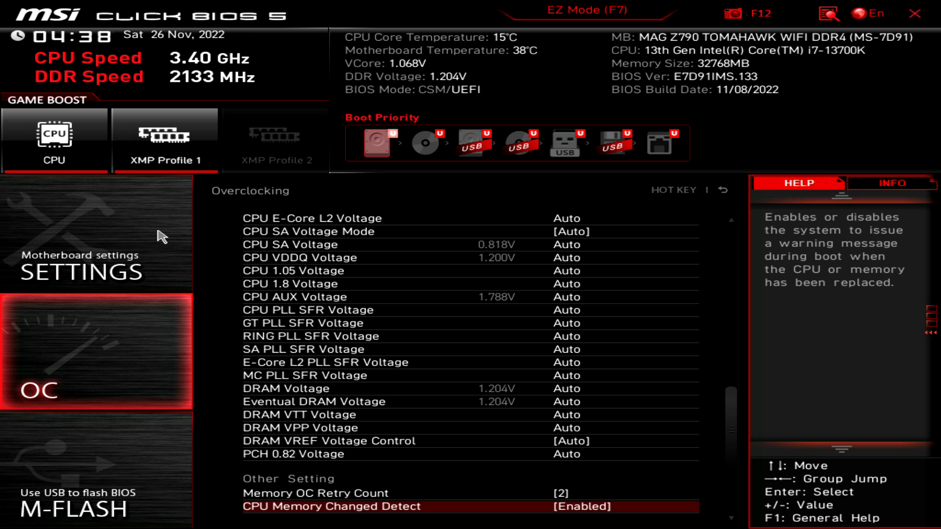Switch to EZ Mode (F7)
Image resolution: width=941 pixels, height=529 pixels.
(x=587, y=10)
